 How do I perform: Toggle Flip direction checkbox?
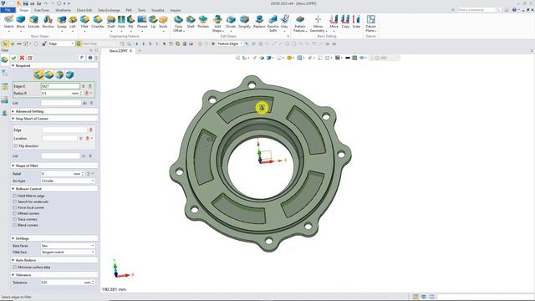[16, 146]
